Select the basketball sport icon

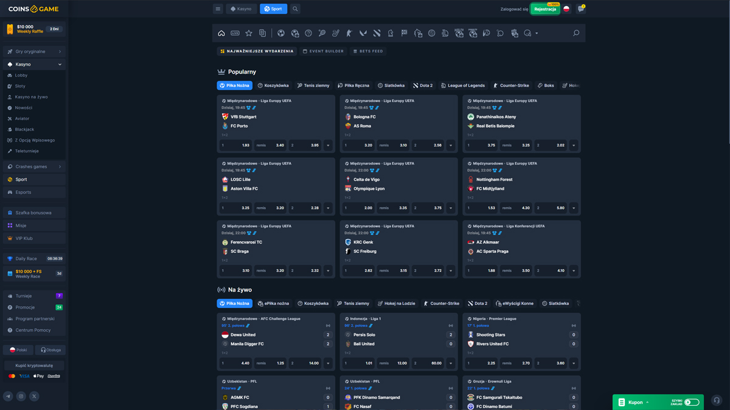(x=308, y=33)
